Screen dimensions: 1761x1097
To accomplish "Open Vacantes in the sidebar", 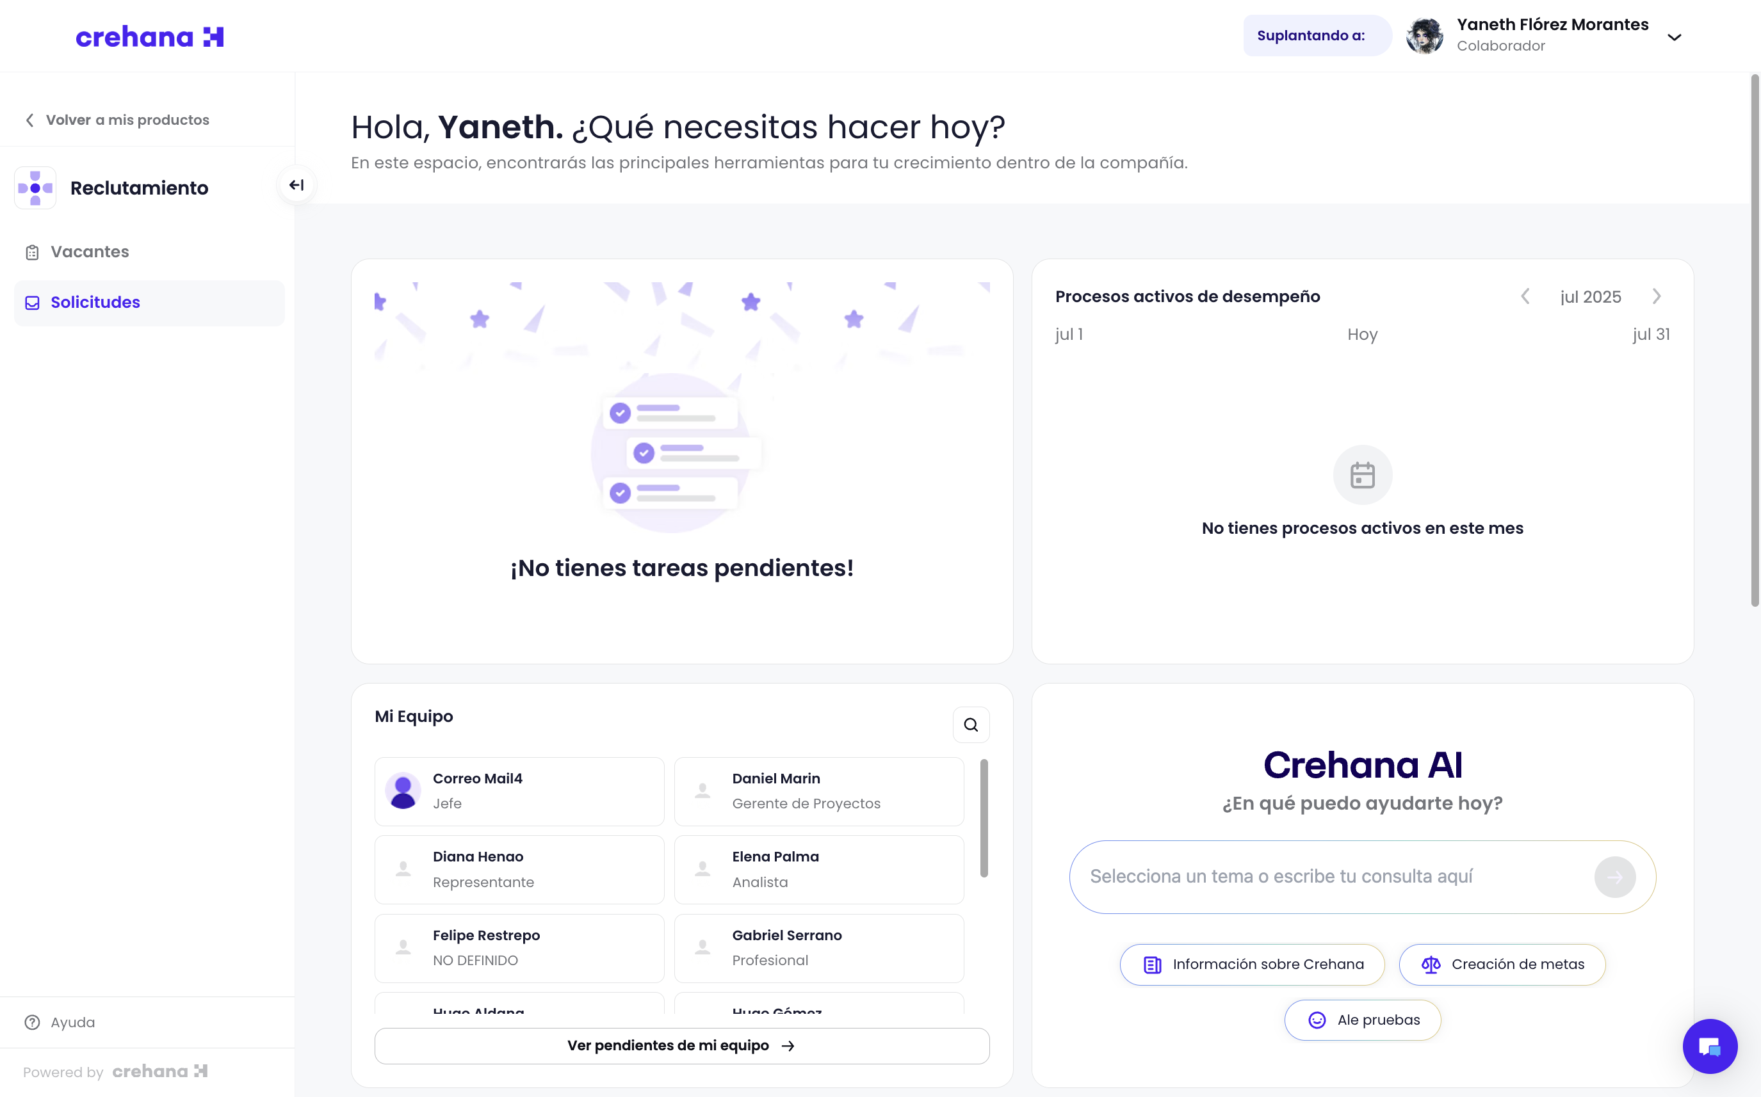I will (149, 252).
